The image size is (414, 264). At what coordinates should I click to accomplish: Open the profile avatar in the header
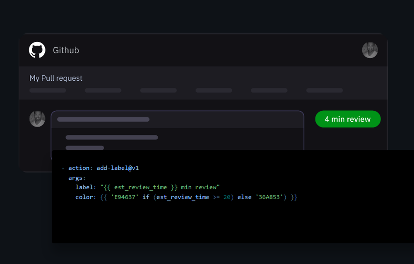tap(370, 50)
